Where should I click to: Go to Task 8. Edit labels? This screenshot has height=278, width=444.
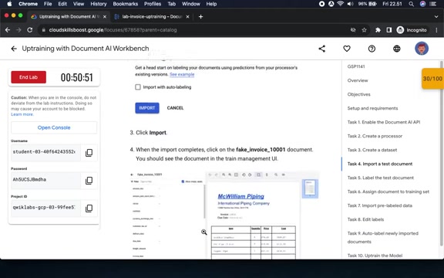pyautogui.click(x=365, y=219)
